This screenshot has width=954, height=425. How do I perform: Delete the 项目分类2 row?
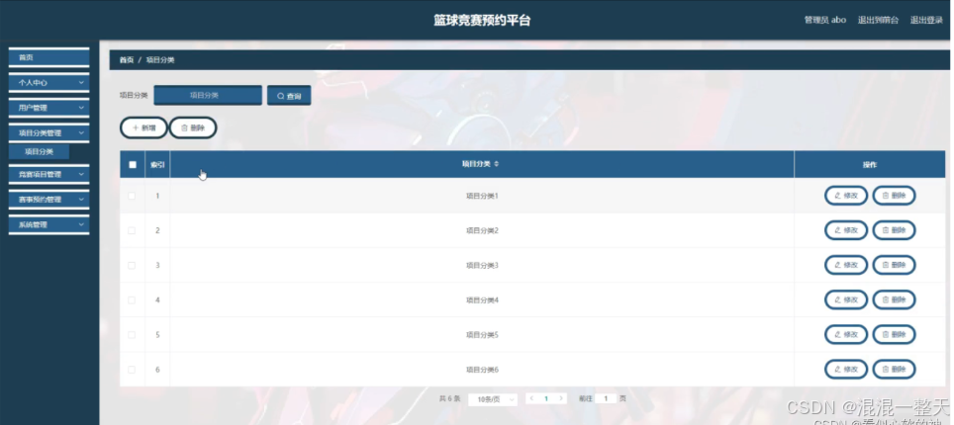[x=894, y=230]
